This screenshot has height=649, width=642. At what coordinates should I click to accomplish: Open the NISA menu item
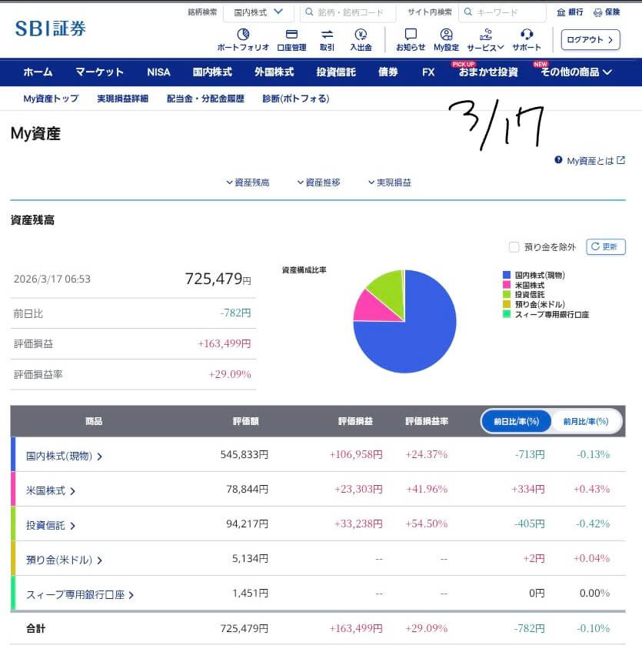point(158,72)
